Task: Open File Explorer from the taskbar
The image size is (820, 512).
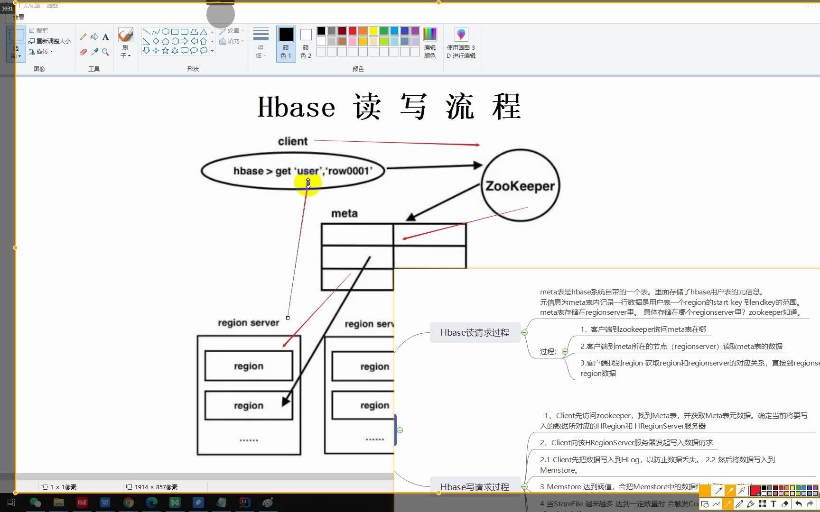Action: 59,503
